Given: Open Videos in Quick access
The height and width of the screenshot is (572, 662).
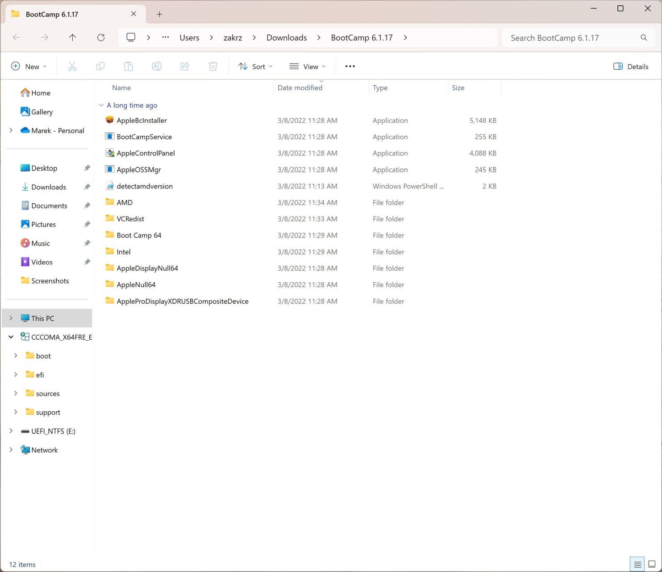Looking at the screenshot, I should click(37, 262).
